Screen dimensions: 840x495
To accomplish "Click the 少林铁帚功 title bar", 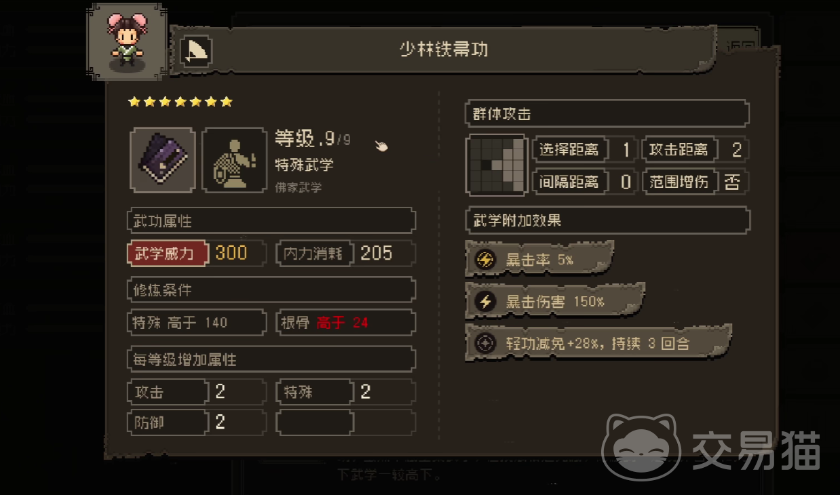I will [444, 50].
